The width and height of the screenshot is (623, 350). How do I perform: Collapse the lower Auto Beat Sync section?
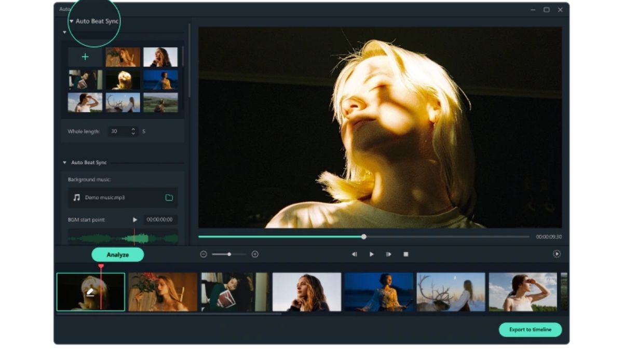coord(65,163)
